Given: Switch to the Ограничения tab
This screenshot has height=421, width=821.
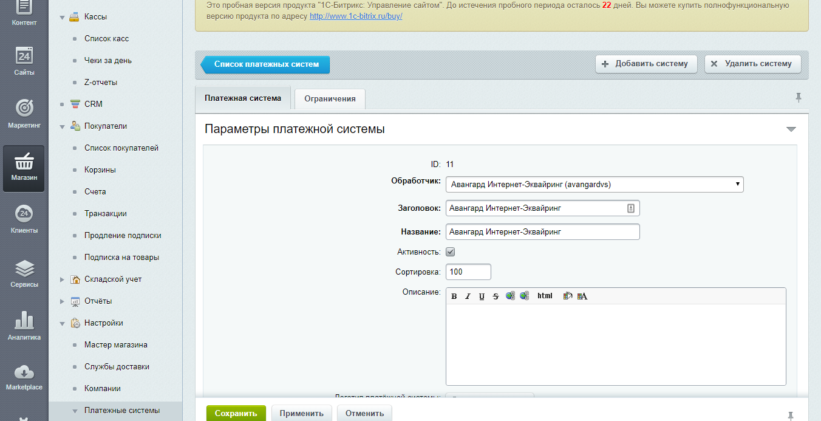Looking at the screenshot, I should click(330, 99).
